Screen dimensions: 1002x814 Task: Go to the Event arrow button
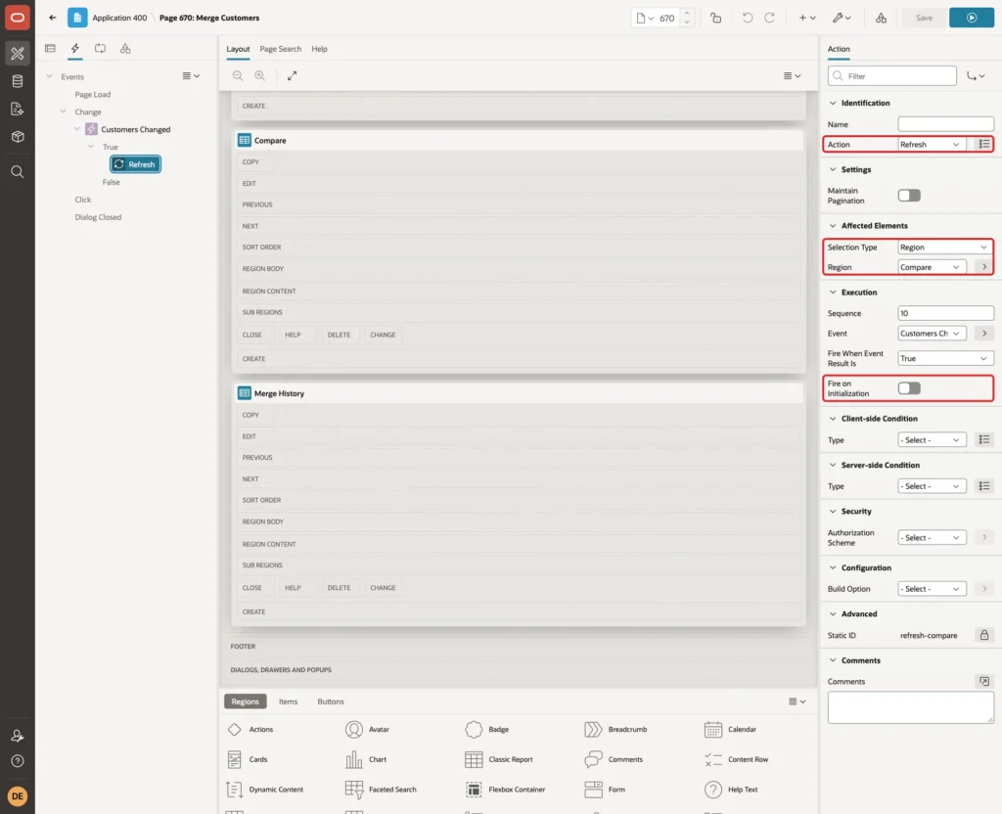pos(984,334)
